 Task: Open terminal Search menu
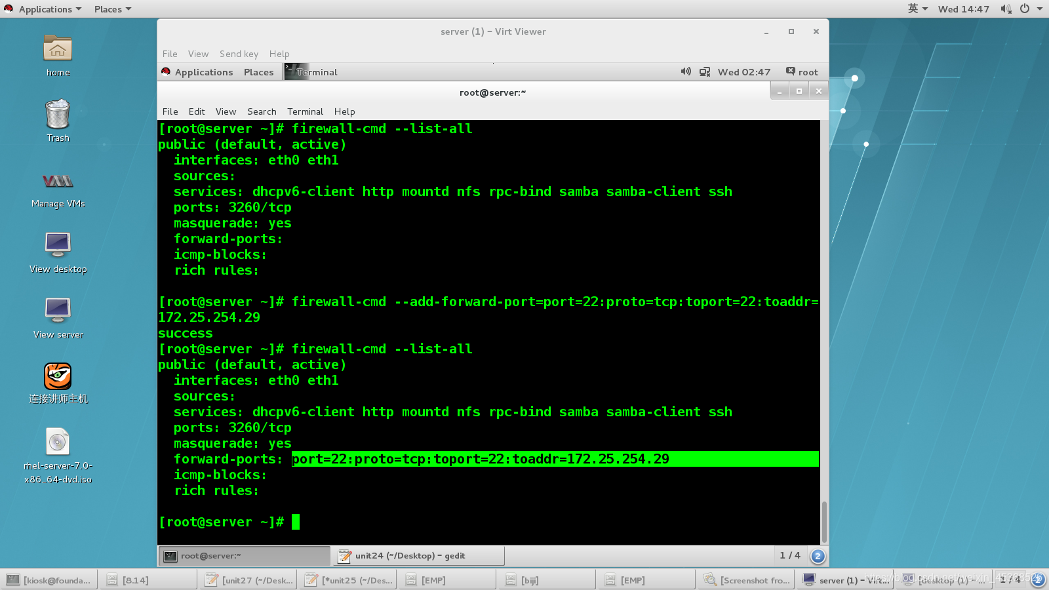[x=262, y=111]
